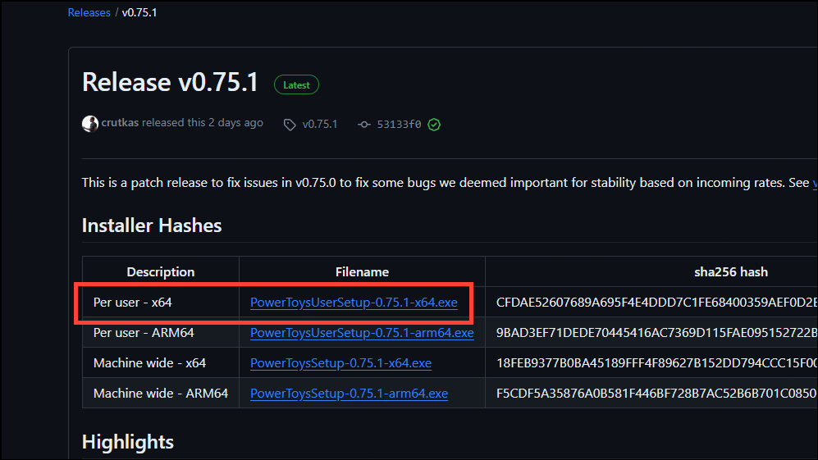Click the "Release v0.75.1" page title
818x460 pixels.
(170, 83)
